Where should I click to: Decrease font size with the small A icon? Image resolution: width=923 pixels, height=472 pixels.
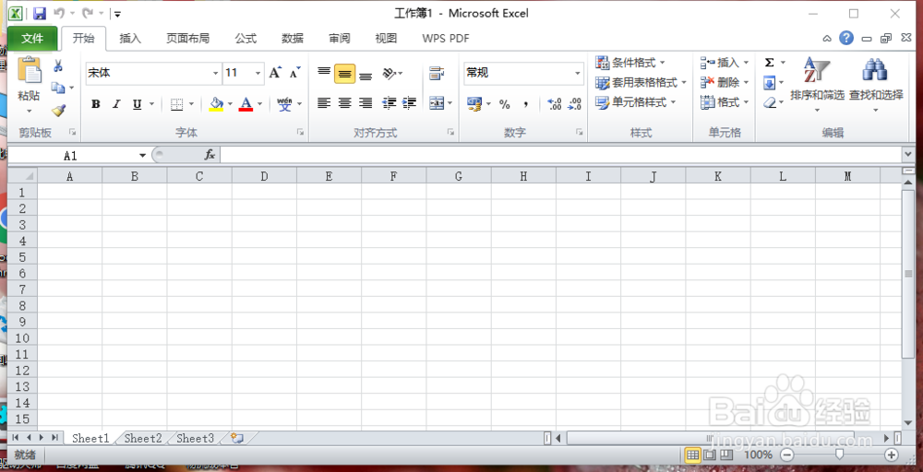pyautogui.click(x=295, y=73)
